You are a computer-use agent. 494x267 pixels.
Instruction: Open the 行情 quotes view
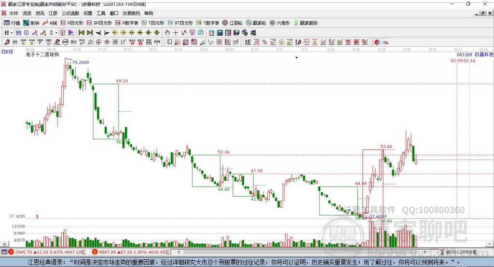[12, 23]
